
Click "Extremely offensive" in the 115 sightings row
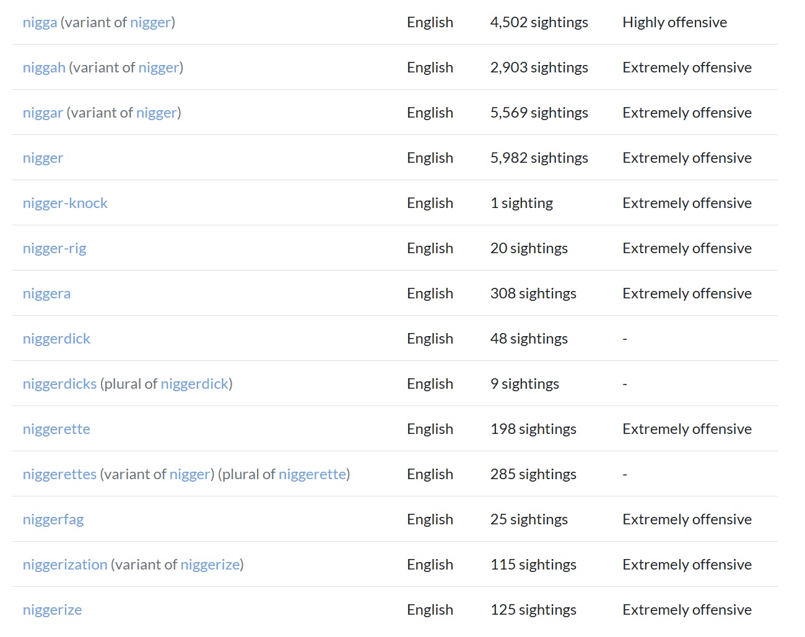coord(687,565)
